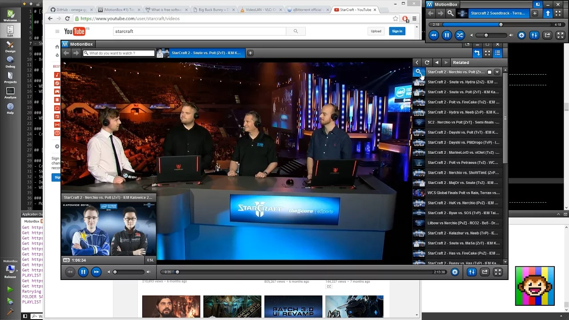Go forward in main MotionBox navigation

(x=76, y=53)
